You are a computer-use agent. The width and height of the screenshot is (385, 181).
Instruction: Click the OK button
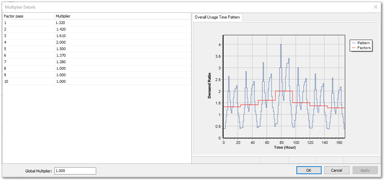pyautogui.click(x=308, y=170)
